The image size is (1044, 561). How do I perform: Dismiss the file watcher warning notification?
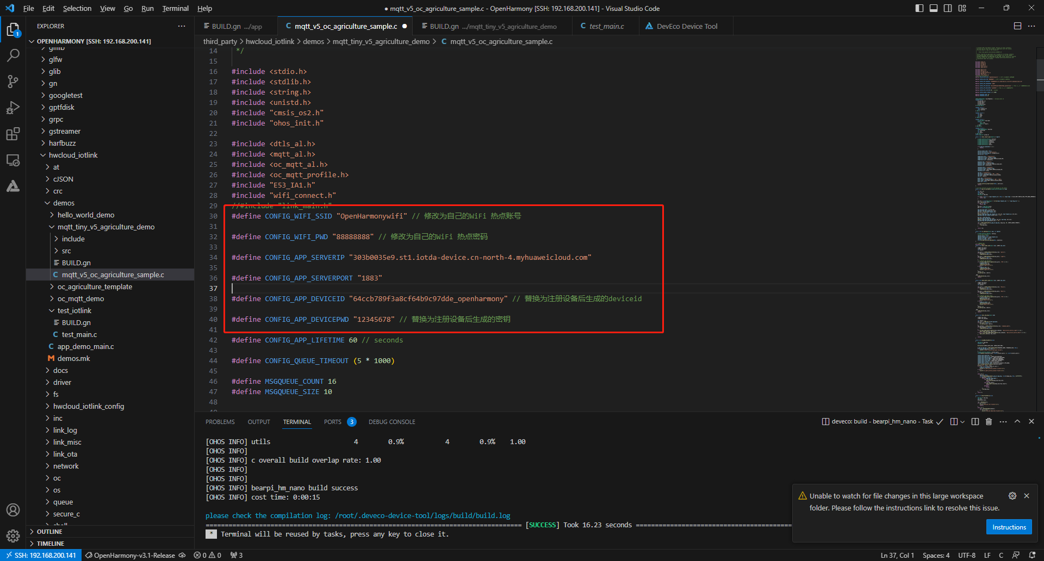pos(1027,496)
